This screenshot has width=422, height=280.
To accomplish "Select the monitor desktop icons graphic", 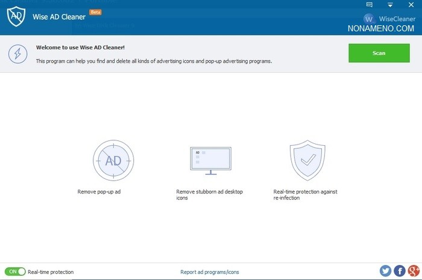I will 211,160.
